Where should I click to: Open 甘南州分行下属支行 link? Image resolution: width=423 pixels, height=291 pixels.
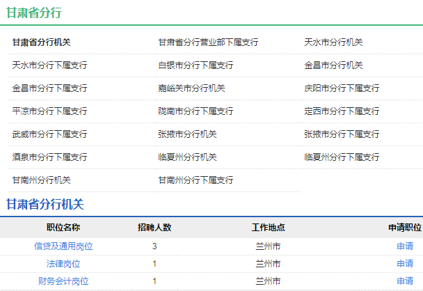click(x=195, y=180)
